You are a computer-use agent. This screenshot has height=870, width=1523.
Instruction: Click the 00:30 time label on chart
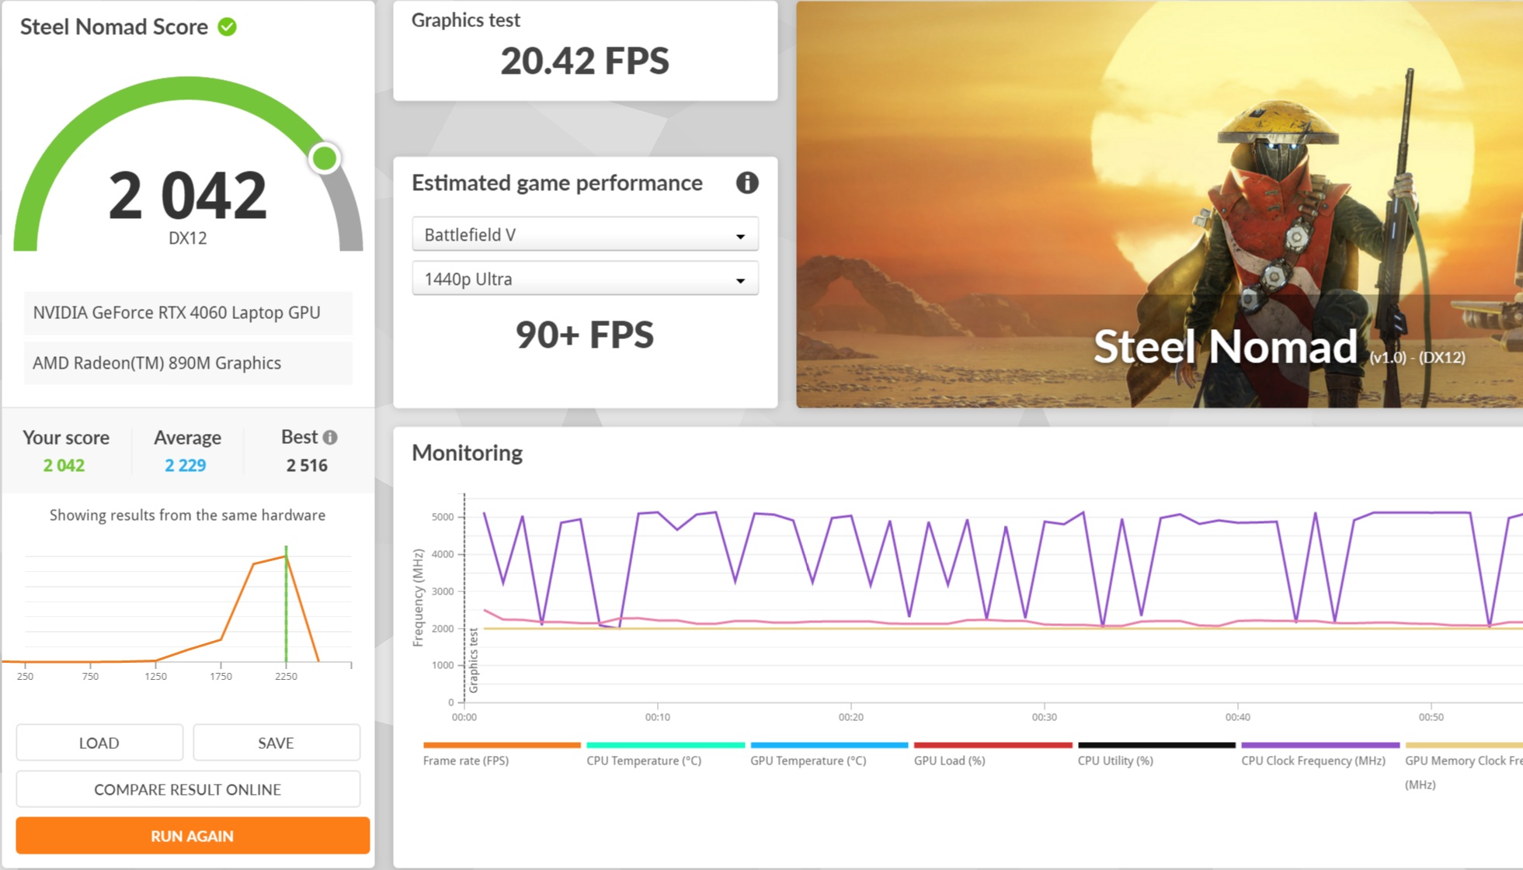[1044, 717]
